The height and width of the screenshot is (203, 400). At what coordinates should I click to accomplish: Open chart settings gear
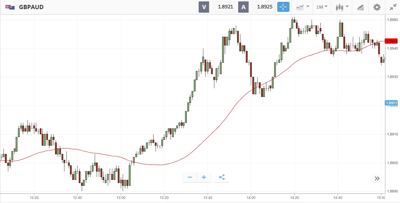pos(377,7)
